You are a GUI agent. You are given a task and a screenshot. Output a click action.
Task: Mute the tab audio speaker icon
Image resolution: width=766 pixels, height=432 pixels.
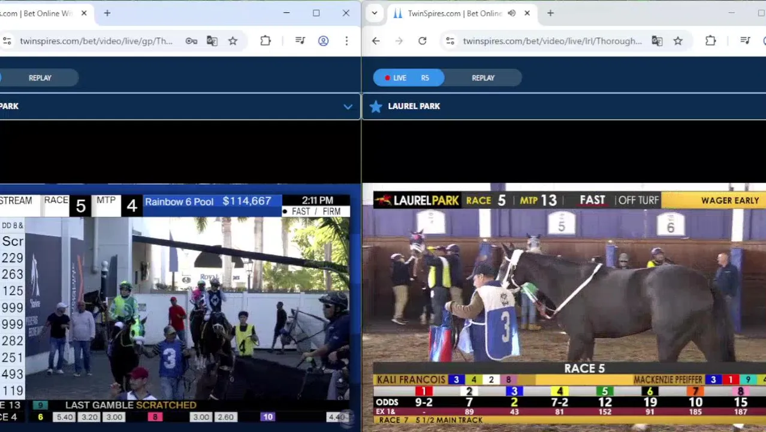511,13
